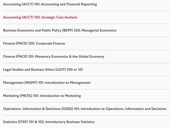This screenshot has width=170, height=128.
Task: Open FNCE 101 Monetary Economics & the Global Economy
Action: (x=54, y=57)
